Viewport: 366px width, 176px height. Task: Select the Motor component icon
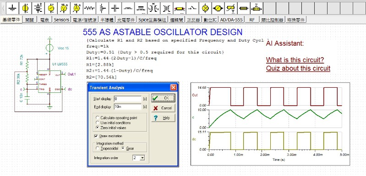218,8
